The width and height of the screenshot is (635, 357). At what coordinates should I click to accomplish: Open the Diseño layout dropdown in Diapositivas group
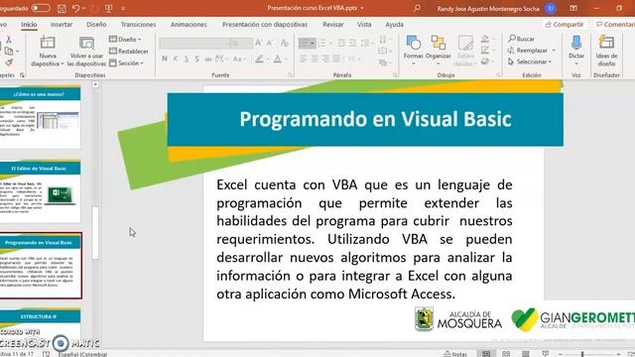tap(125, 40)
